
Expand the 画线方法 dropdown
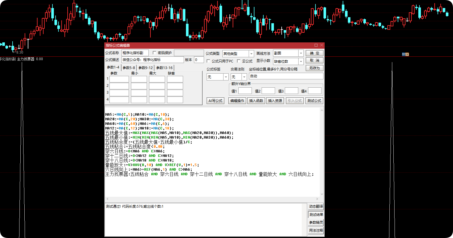tap(301, 53)
